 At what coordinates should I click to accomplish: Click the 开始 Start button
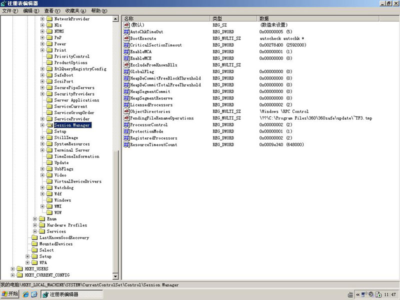[x=10, y=294]
